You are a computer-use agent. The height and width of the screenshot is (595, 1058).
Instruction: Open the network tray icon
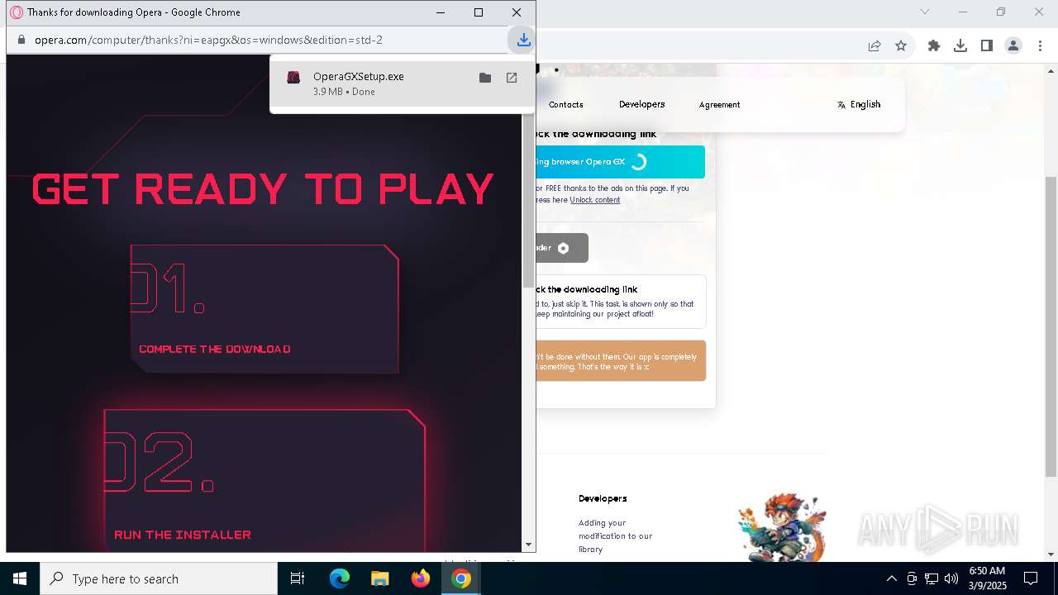coord(932,578)
